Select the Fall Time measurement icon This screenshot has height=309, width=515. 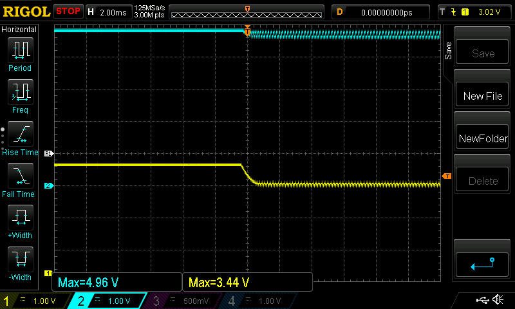[21, 175]
